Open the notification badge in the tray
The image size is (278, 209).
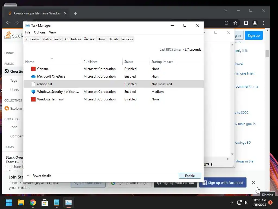pos(270,202)
